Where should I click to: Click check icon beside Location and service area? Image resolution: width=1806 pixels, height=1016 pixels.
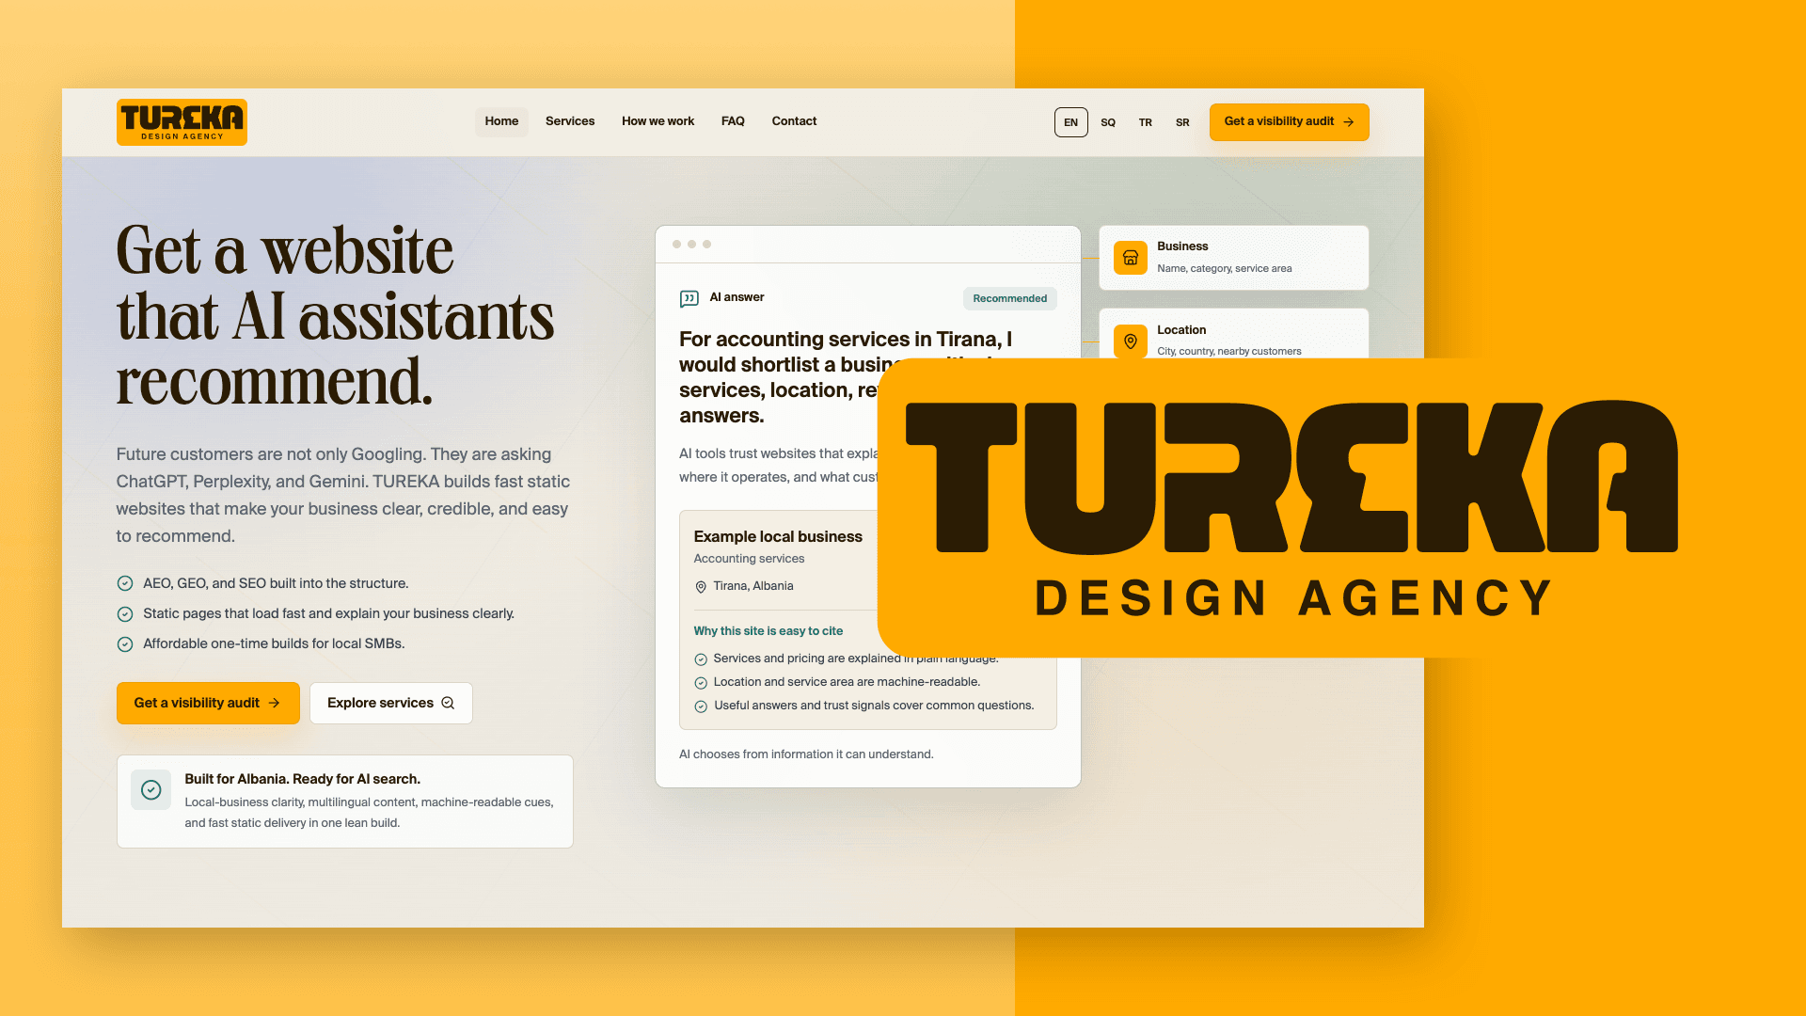(x=701, y=682)
